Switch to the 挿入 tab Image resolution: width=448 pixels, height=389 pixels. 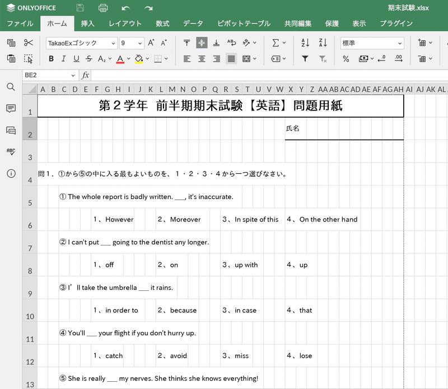(x=87, y=24)
